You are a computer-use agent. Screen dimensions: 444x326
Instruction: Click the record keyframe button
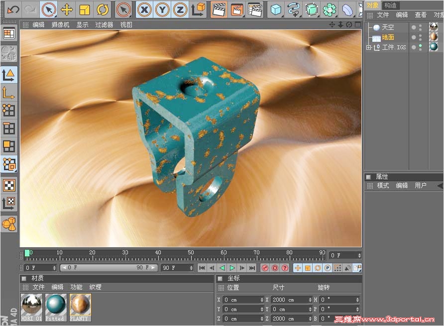265,268
